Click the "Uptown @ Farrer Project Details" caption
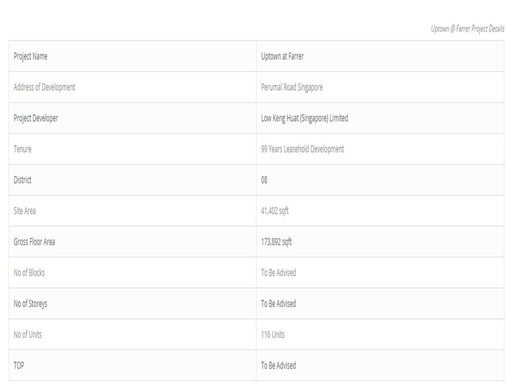Image resolution: width=506 pixels, height=385 pixels. 467,29
